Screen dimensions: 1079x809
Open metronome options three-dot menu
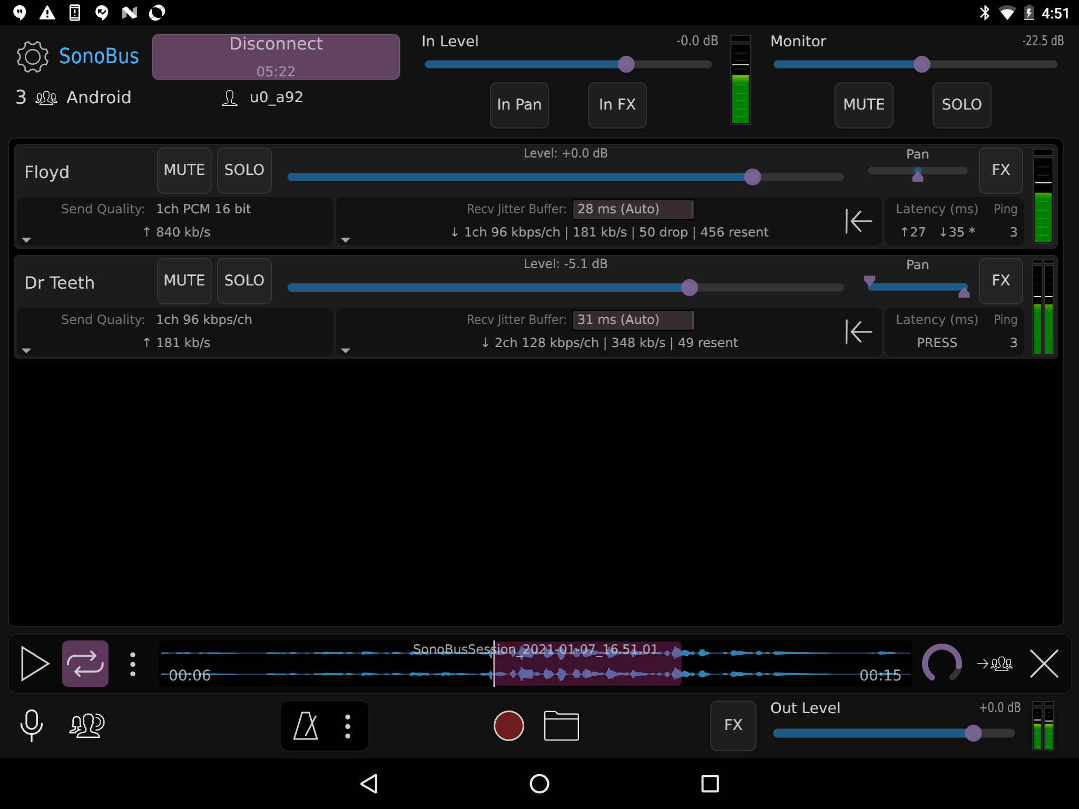(347, 726)
